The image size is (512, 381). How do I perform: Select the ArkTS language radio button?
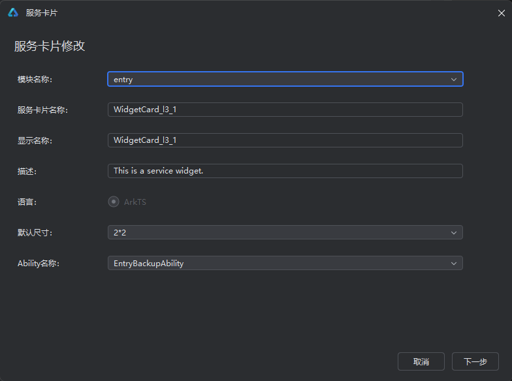[x=114, y=202]
